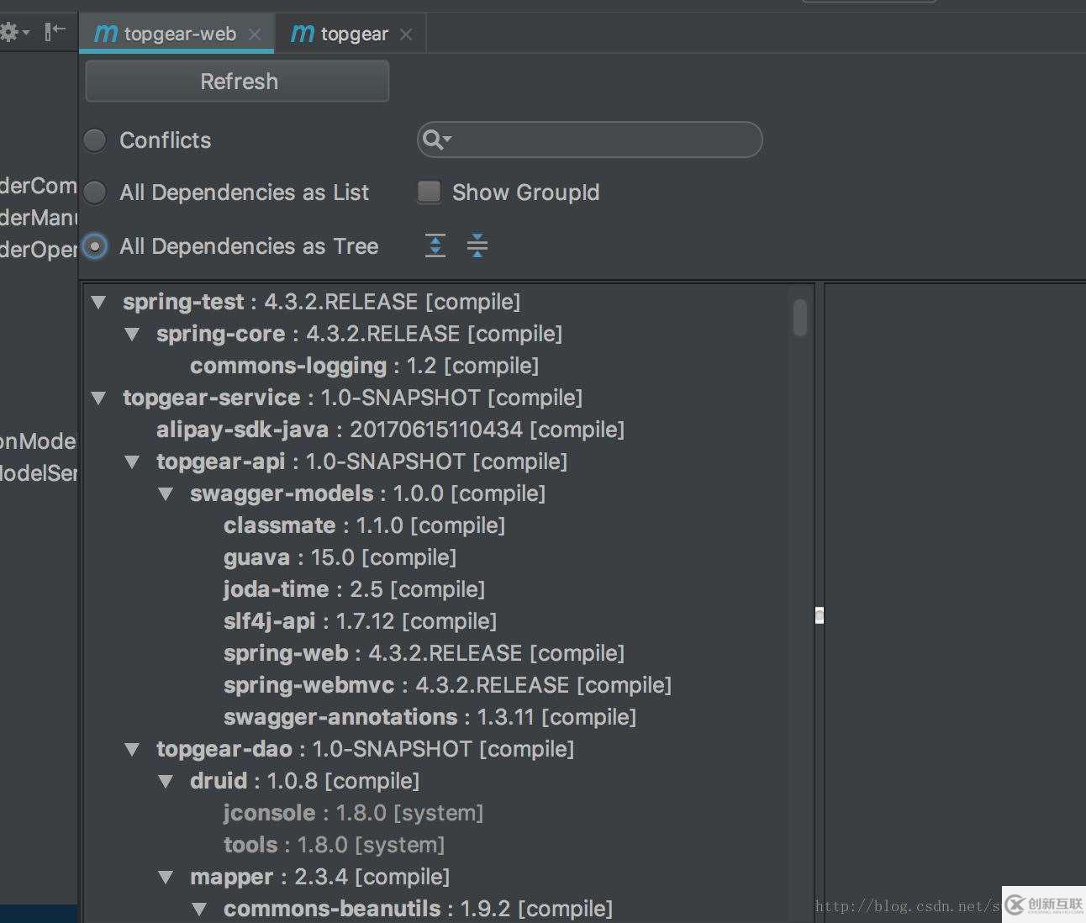Select mapper 2.3.4 row
Image resolution: width=1086 pixels, height=923 pixels.
319,877
